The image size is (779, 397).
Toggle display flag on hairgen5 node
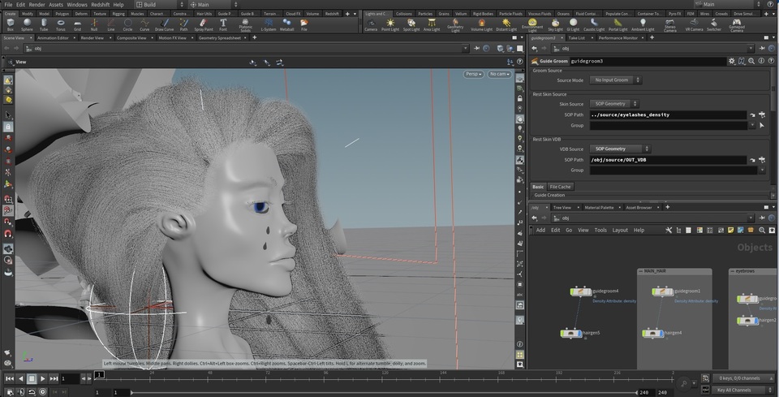579,333
